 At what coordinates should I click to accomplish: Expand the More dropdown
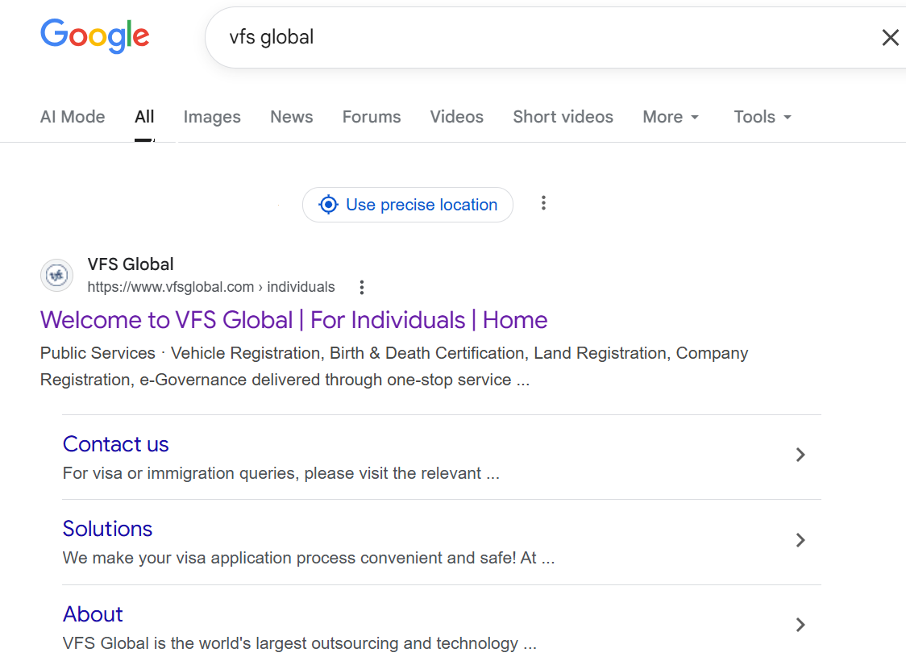pyautogui.click(x=671, y=117)
